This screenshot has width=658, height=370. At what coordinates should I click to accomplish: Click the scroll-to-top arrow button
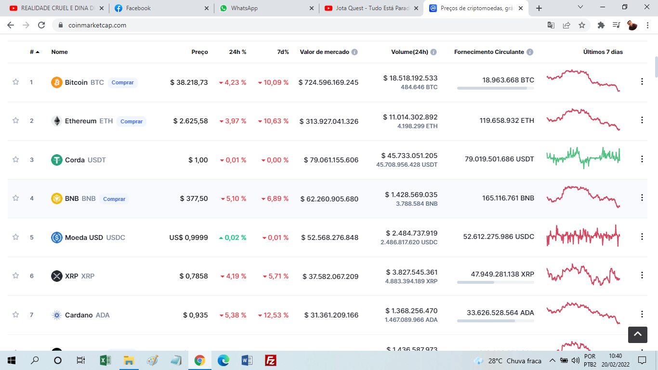637,334
